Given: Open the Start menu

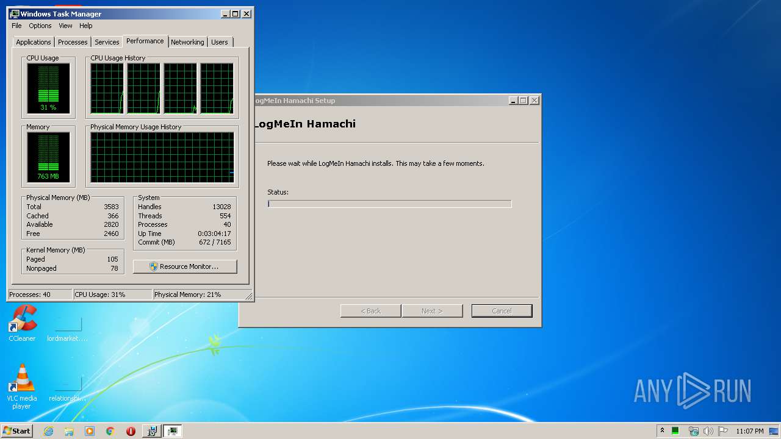Looking at the screenshot, I should tap(16, 431).
